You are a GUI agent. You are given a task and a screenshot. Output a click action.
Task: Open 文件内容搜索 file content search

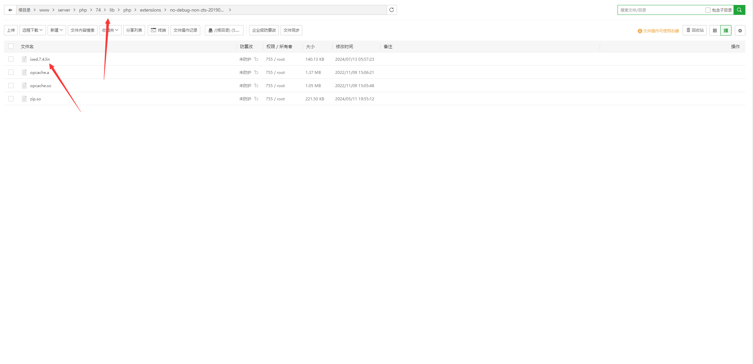(x=82, y=30)
